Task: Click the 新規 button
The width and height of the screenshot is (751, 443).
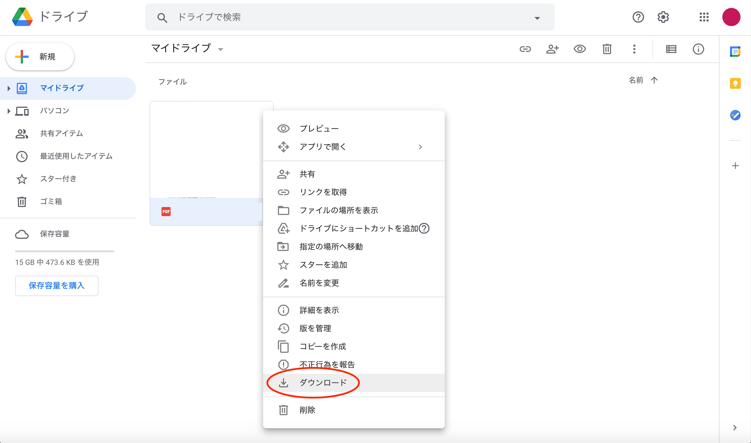Action: point(40,57)
